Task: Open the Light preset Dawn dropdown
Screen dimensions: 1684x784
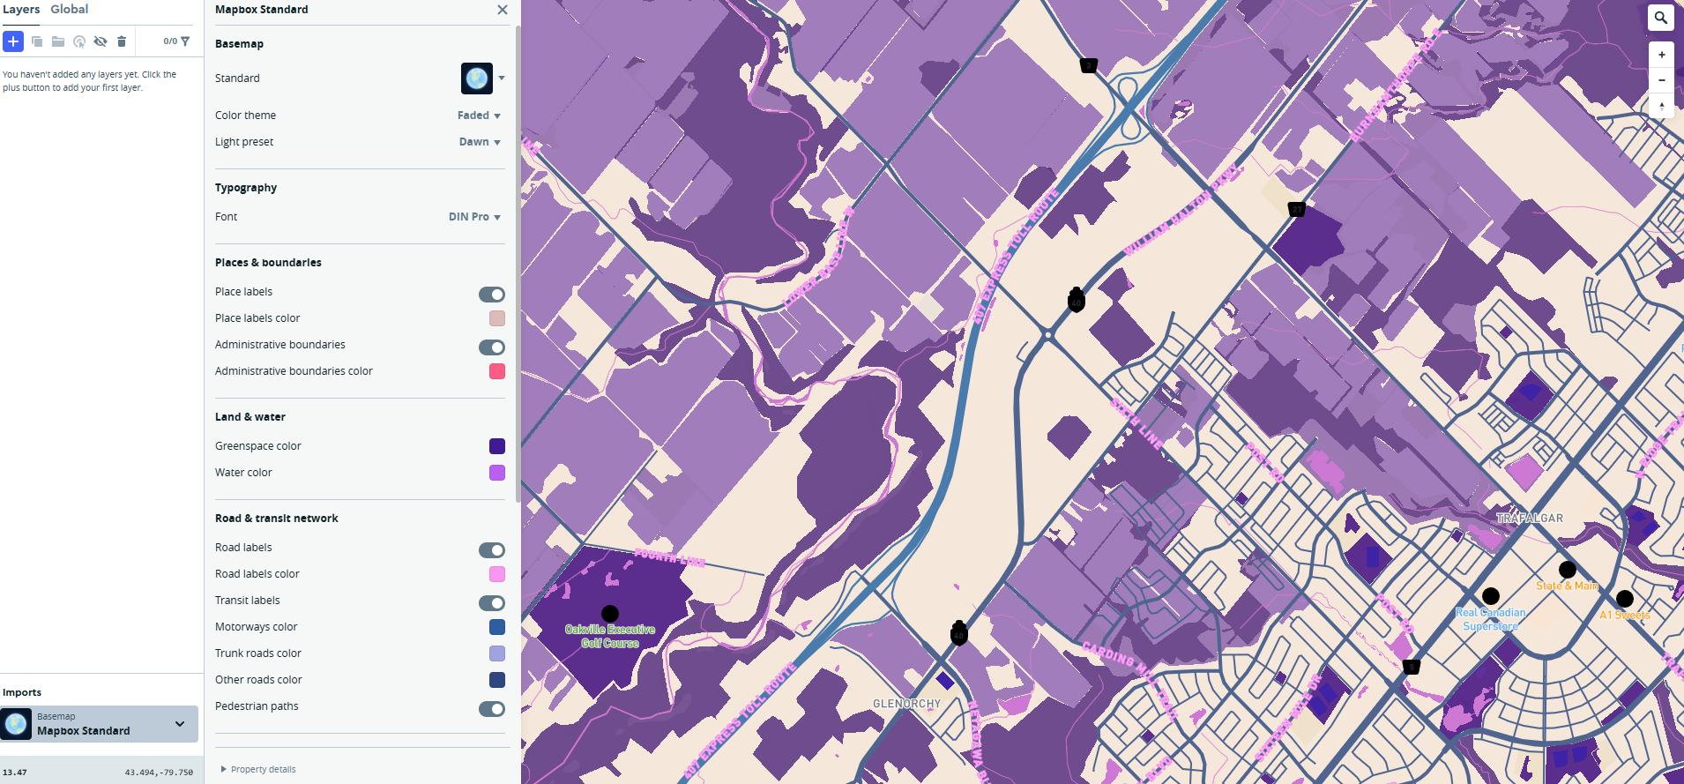Action: point(480,142)
